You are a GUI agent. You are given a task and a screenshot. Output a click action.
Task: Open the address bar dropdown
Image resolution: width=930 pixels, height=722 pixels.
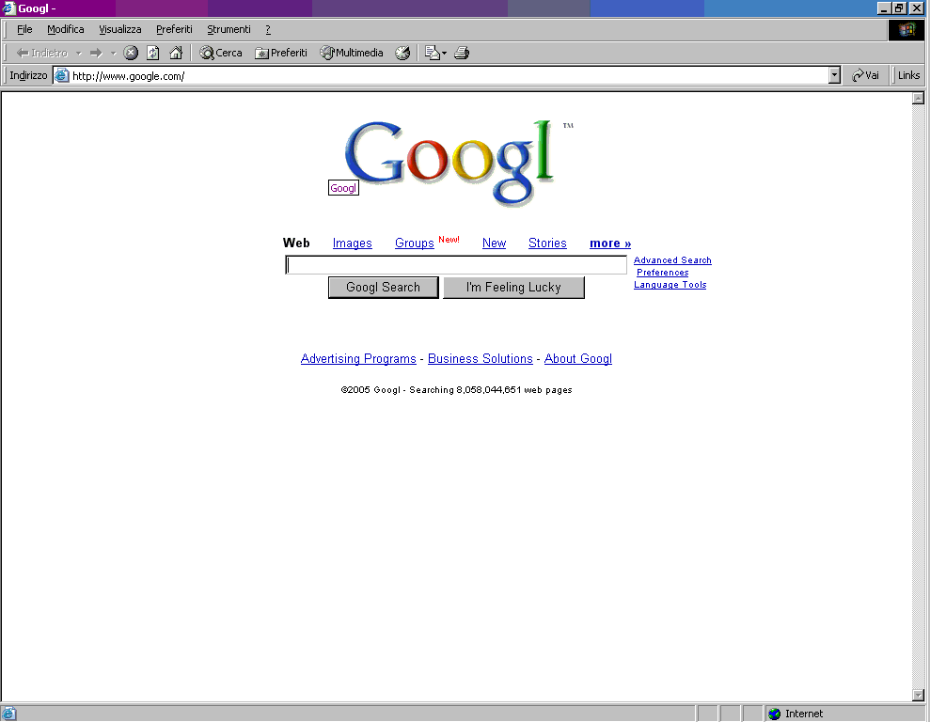pyautogui.click(x=834, y=75)
